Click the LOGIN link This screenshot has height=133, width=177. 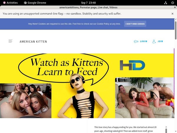point(144,41)
